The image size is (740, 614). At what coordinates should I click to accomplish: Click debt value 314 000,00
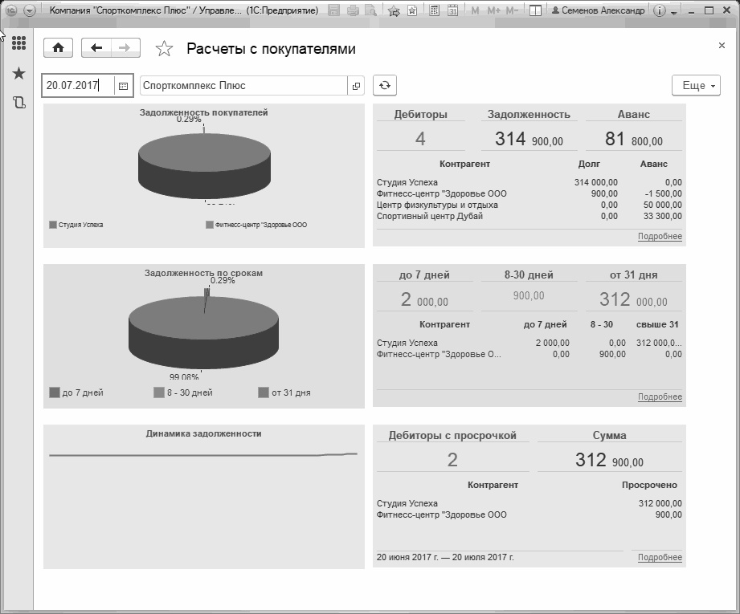pyautogui.click(x=596, y=182)
